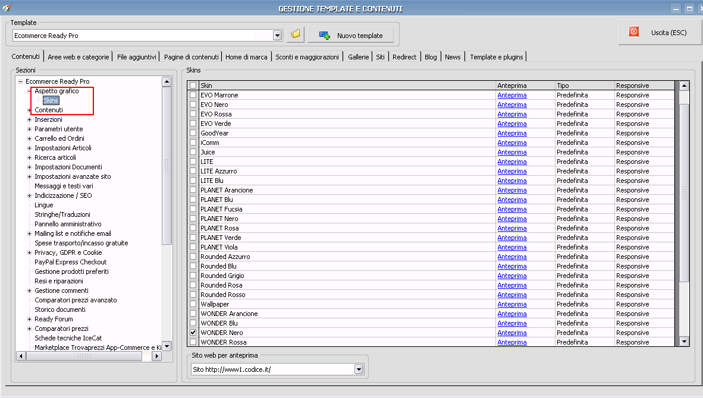Open Anteprima link for GoodYear skin
Image resolution: width=703 pixels, height=398 pixels.
(x=511, y=133)
